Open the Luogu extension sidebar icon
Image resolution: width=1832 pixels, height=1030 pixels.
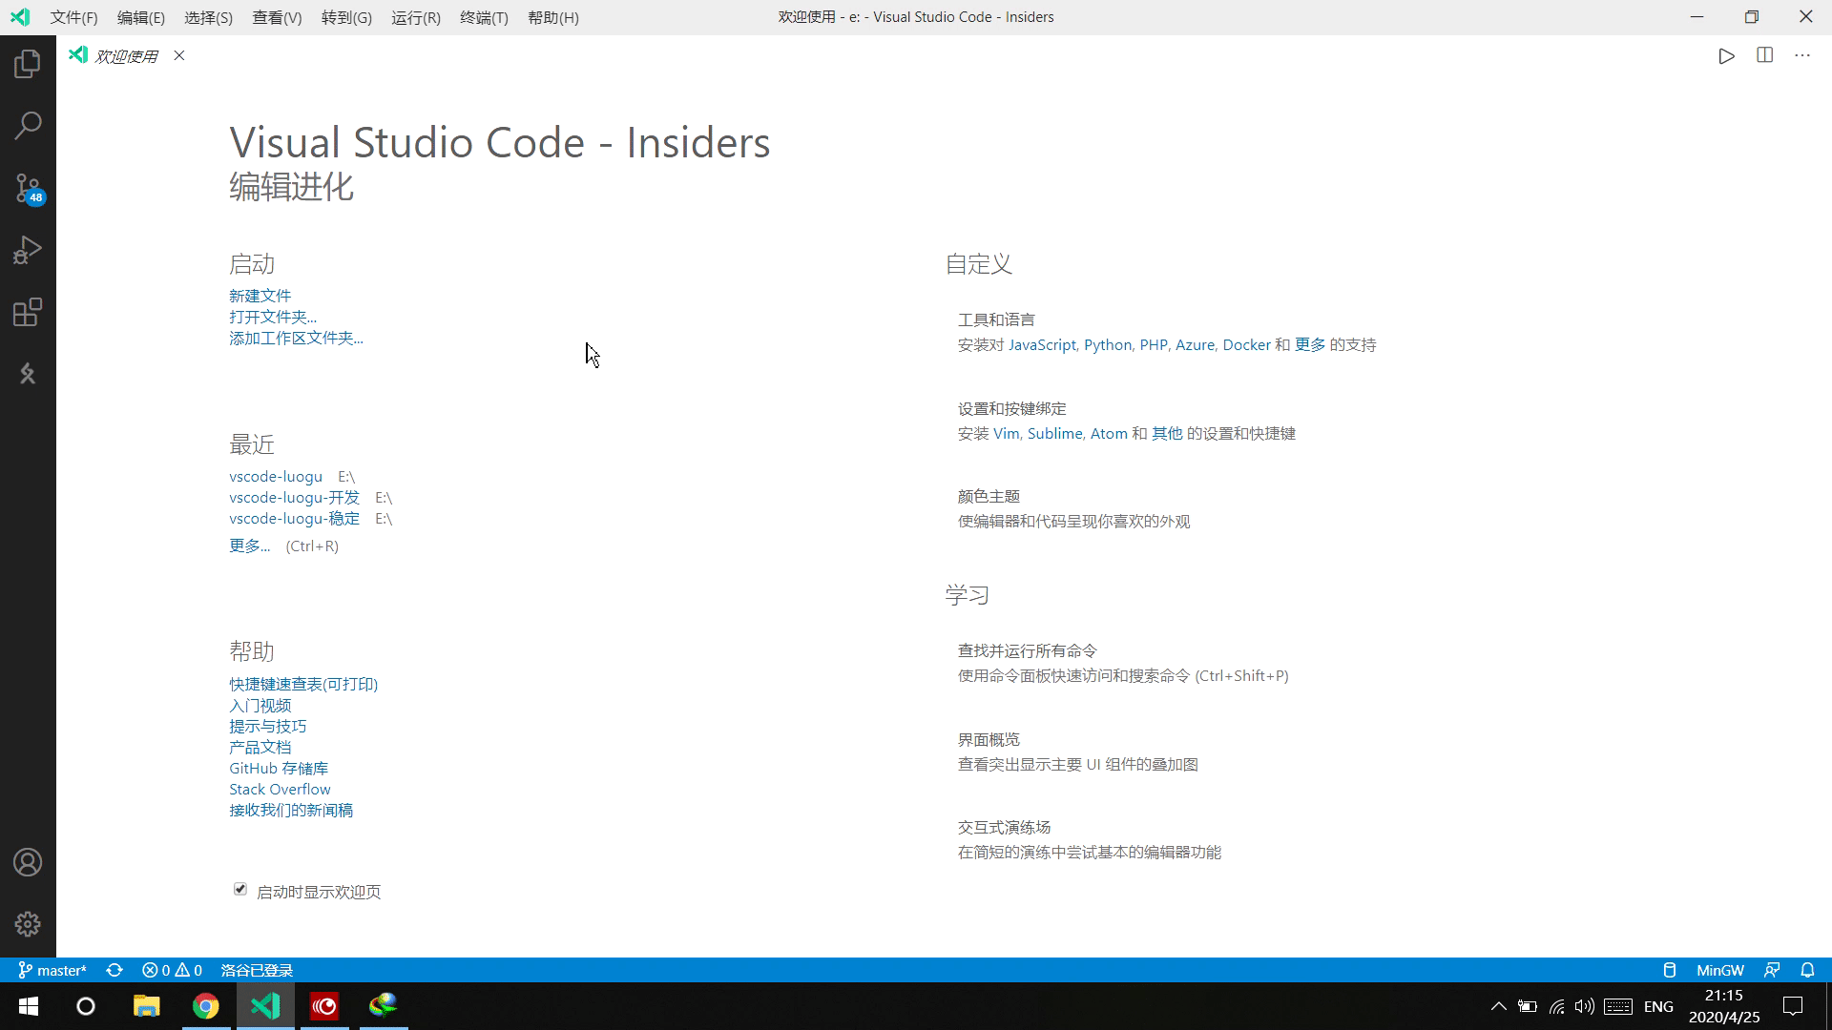[x=28, y=374]
